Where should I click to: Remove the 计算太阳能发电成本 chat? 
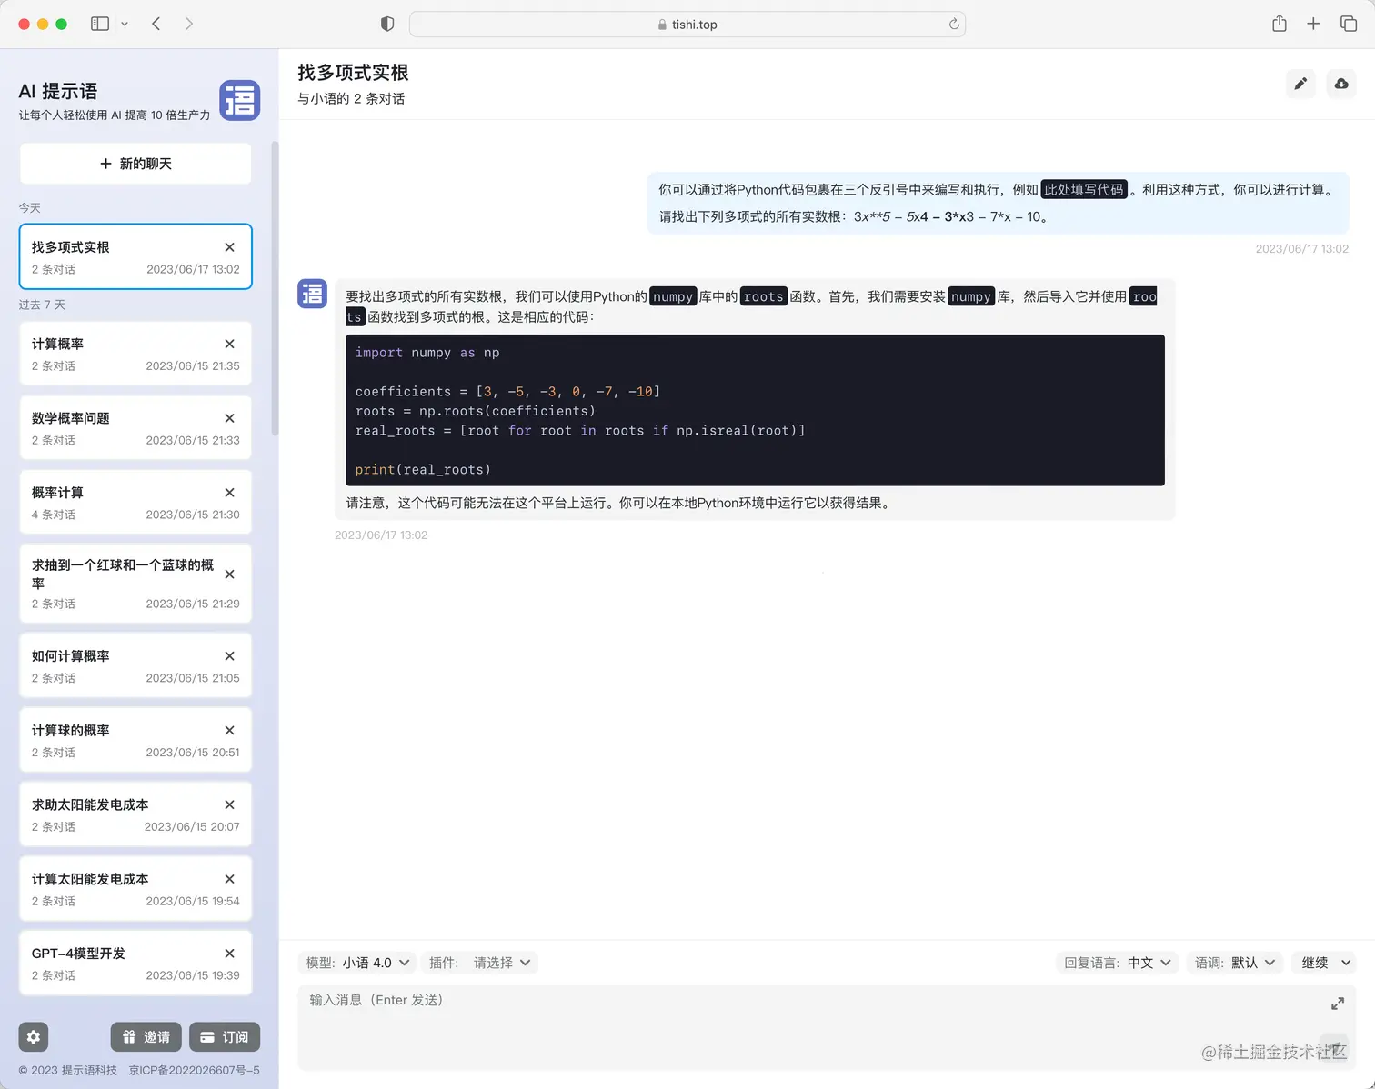229,879
